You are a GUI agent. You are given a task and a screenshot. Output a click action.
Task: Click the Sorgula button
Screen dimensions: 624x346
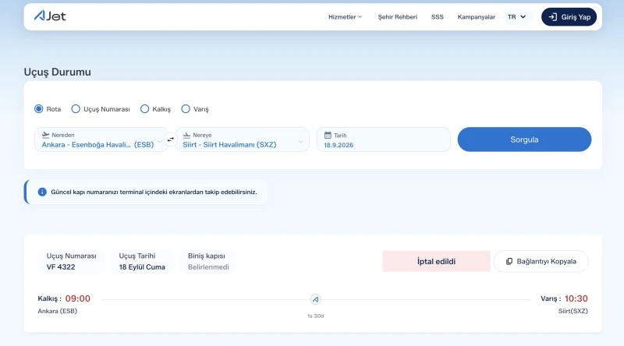(524, 139)
